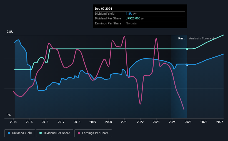Click the teal Dividend Per Share legend dot
This screenshot has height=141, width=228.
coord(41,133)
